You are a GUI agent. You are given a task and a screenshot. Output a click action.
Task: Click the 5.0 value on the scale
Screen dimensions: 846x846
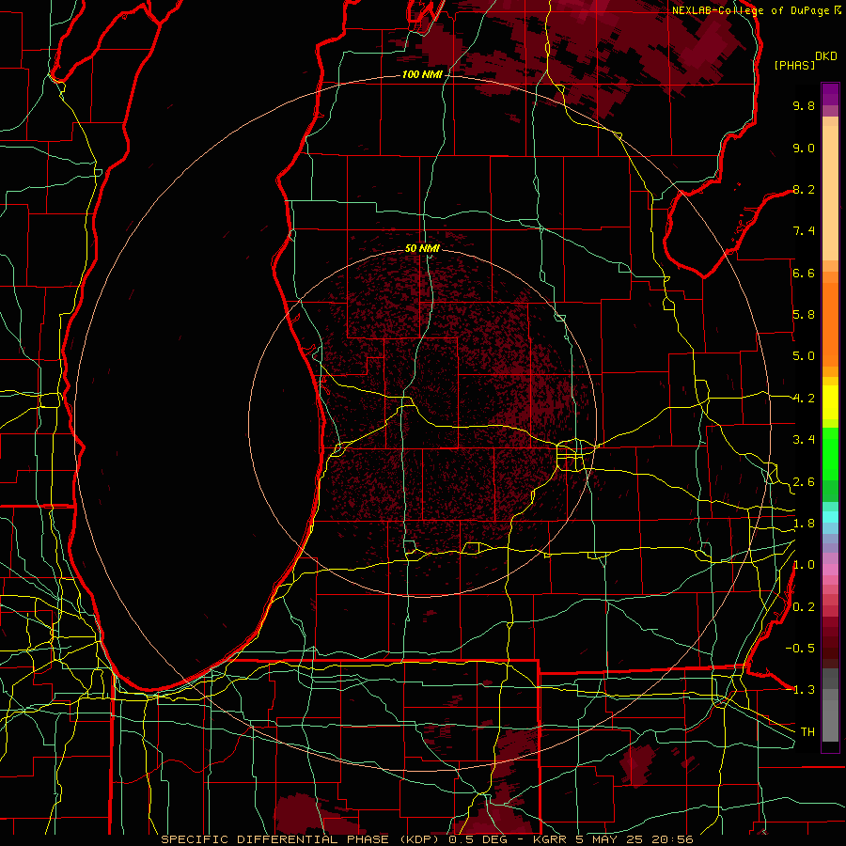(x=804, y=356)
